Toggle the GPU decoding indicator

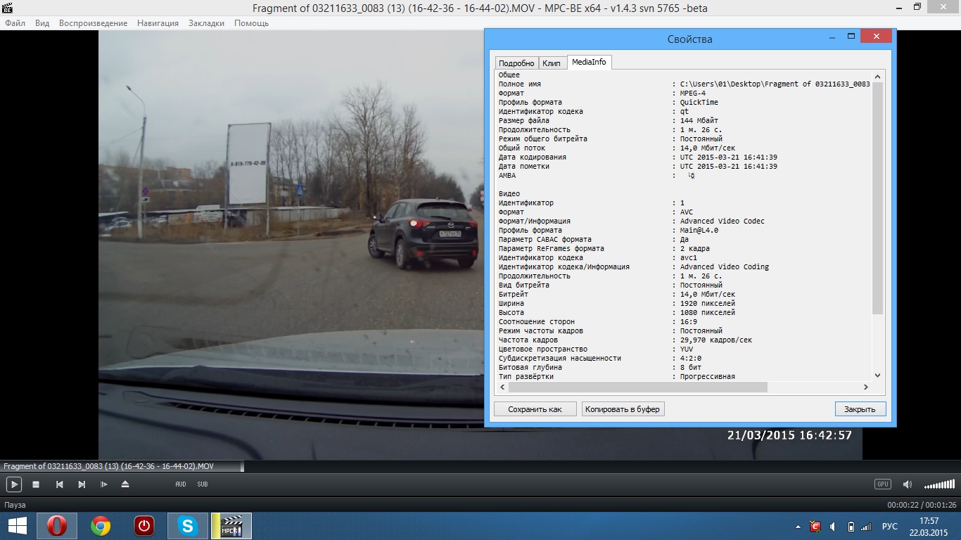tap(882, 484)
